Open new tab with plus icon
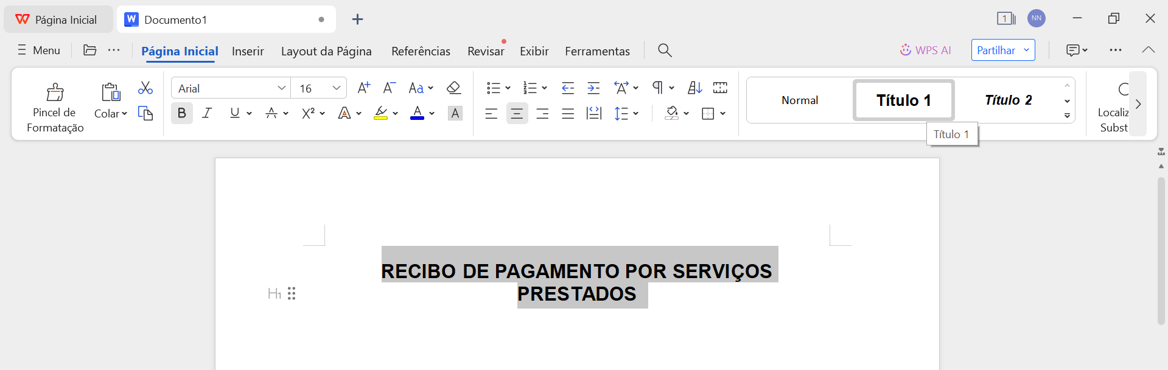The height and width of the screenshot is (370, 1168). click(357, 19)
